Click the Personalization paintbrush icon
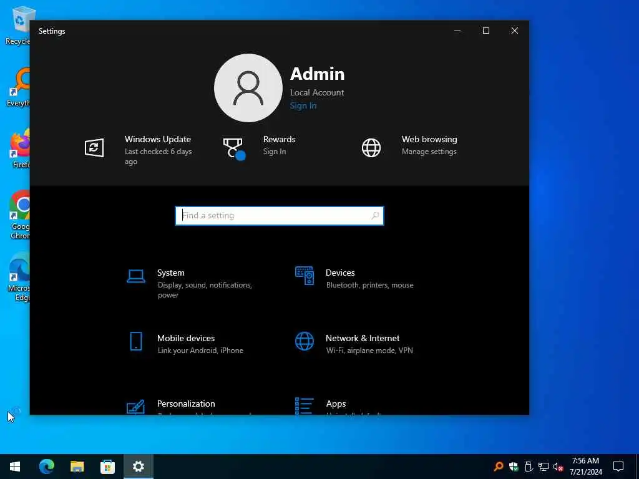The height and width of the screenshot is (479, 639). pos(135,407)
